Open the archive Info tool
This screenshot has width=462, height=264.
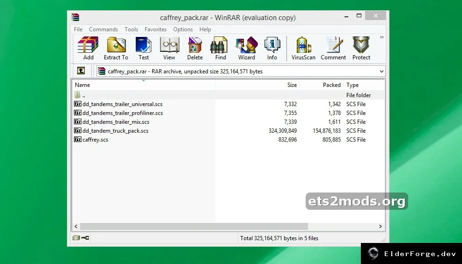click(x=272, y=49)
